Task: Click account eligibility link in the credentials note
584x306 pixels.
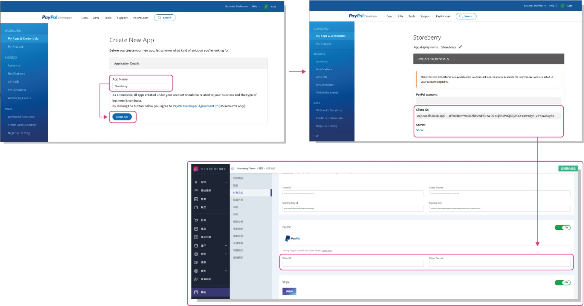Action: (x=438, y=82)
